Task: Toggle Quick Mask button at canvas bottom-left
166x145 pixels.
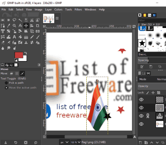Action: (44, 137)
